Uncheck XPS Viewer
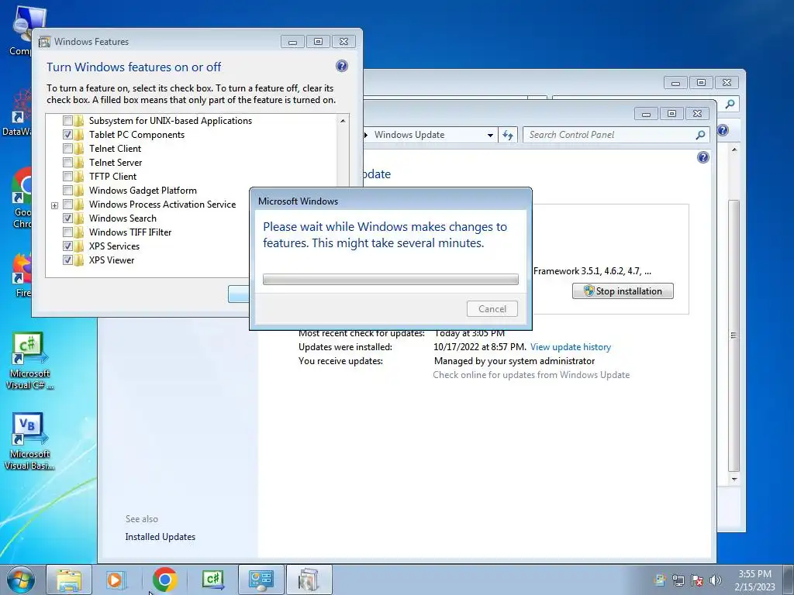Image resolution: width=794 pixels, height=595 pixels. (x=68, y=260)
